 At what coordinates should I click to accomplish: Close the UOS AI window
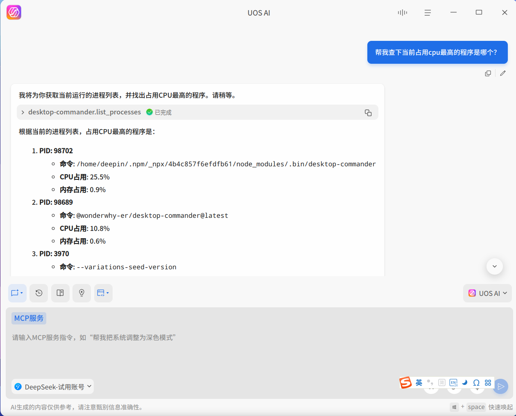coord(505,13)
